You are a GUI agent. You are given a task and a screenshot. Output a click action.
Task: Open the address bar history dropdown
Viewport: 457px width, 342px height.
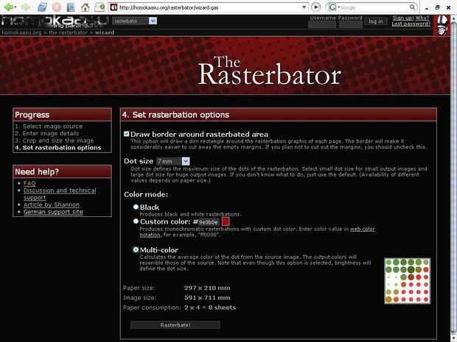pos(304,7)
